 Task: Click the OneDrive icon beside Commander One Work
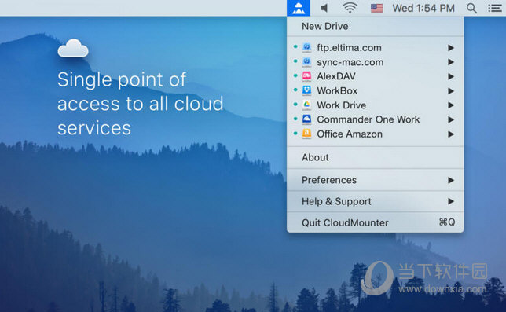tap(306, 119)
